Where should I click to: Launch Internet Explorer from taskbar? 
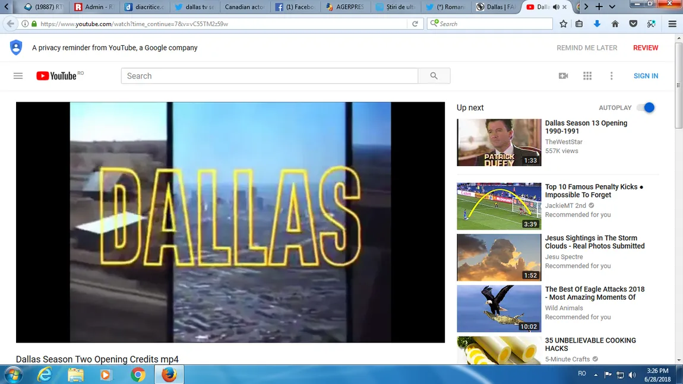pos(45,375)
